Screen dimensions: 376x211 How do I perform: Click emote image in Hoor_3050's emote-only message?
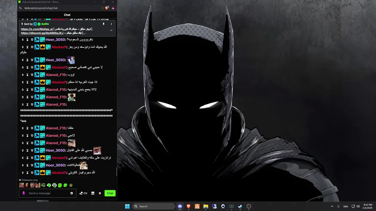pyautogui.click(x=71, y=60)
